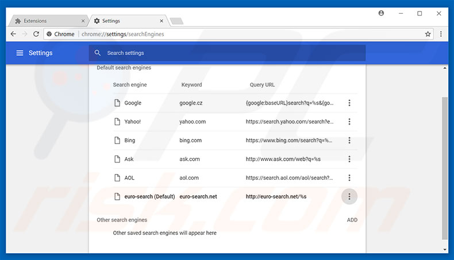Click the yahoo.com keyword

point(193,122)
